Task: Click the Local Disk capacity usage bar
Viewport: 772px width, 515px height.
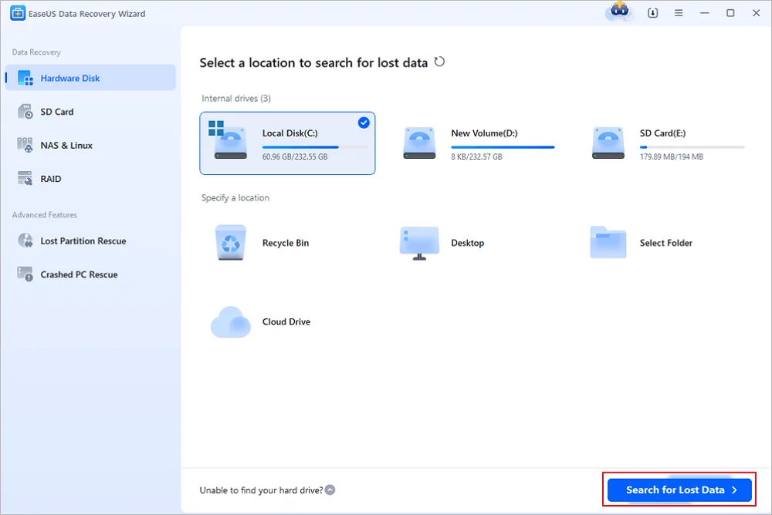Action: tap(315, 146)
